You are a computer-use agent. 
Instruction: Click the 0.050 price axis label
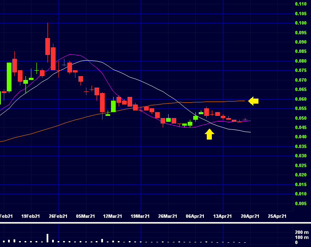(301, 118)
